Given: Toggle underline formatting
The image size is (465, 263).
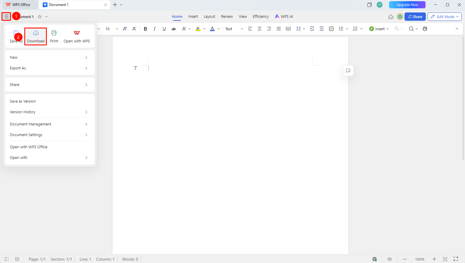Looking at the screenshot, I should tap(164, 29).
